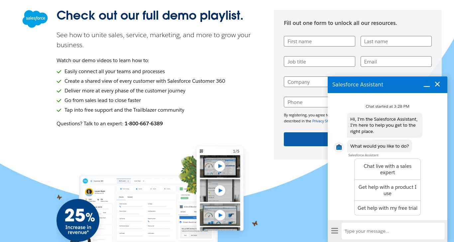Screen dimensions: 454x242
Task: Click the Phone number input
Action: (306, 102)
